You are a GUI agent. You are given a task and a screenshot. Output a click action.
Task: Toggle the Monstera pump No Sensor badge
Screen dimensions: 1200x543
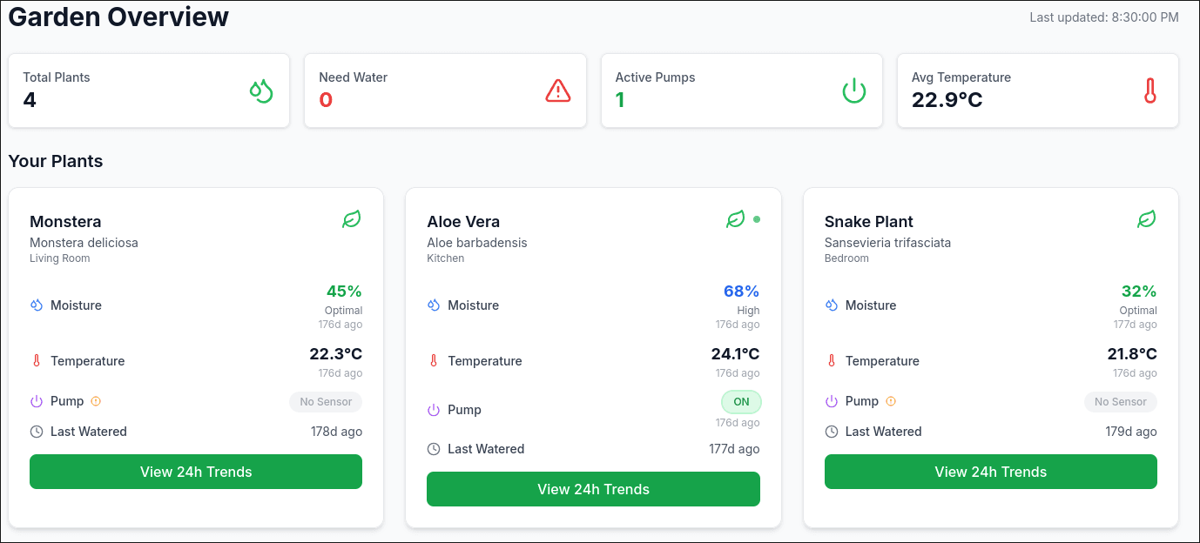coord(326,402)
